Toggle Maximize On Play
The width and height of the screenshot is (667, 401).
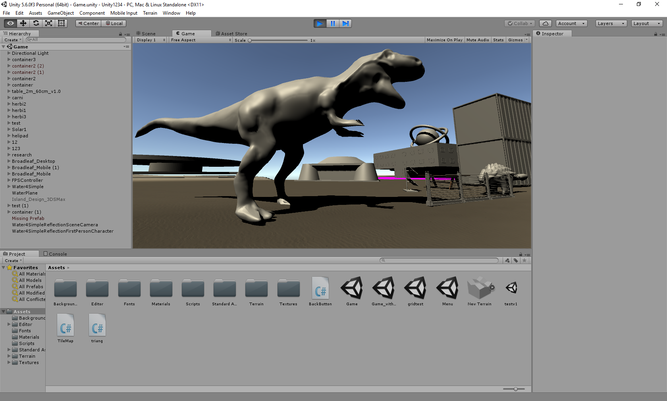[x=444, y=40]
